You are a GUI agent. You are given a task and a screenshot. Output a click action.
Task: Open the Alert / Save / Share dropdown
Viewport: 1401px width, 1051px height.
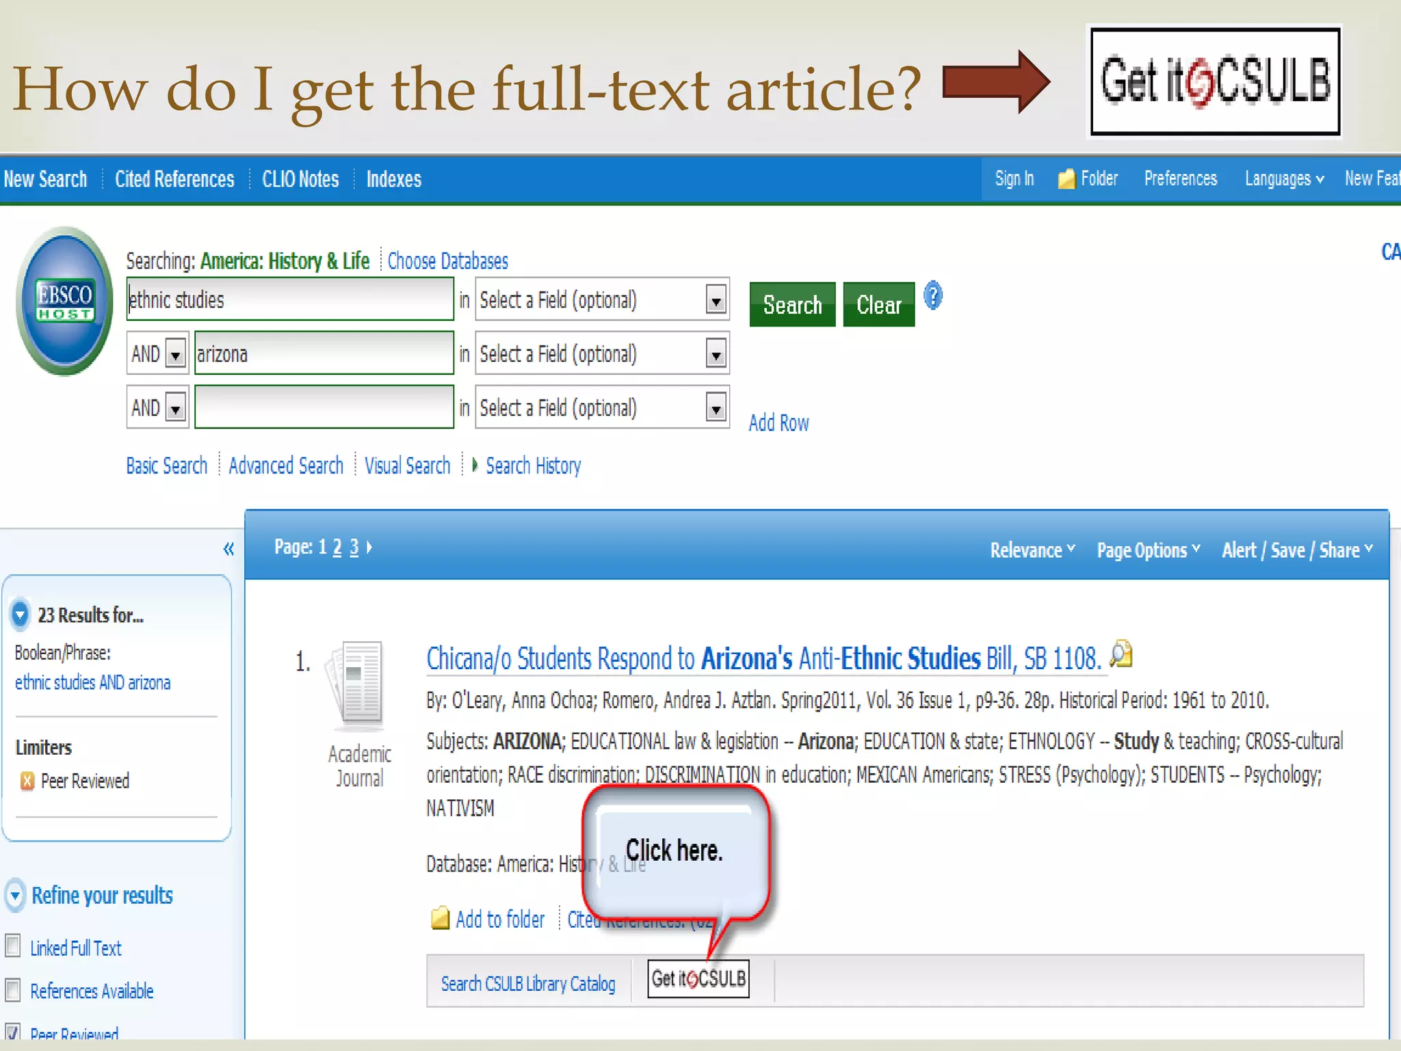click(x=1298, y=550)
